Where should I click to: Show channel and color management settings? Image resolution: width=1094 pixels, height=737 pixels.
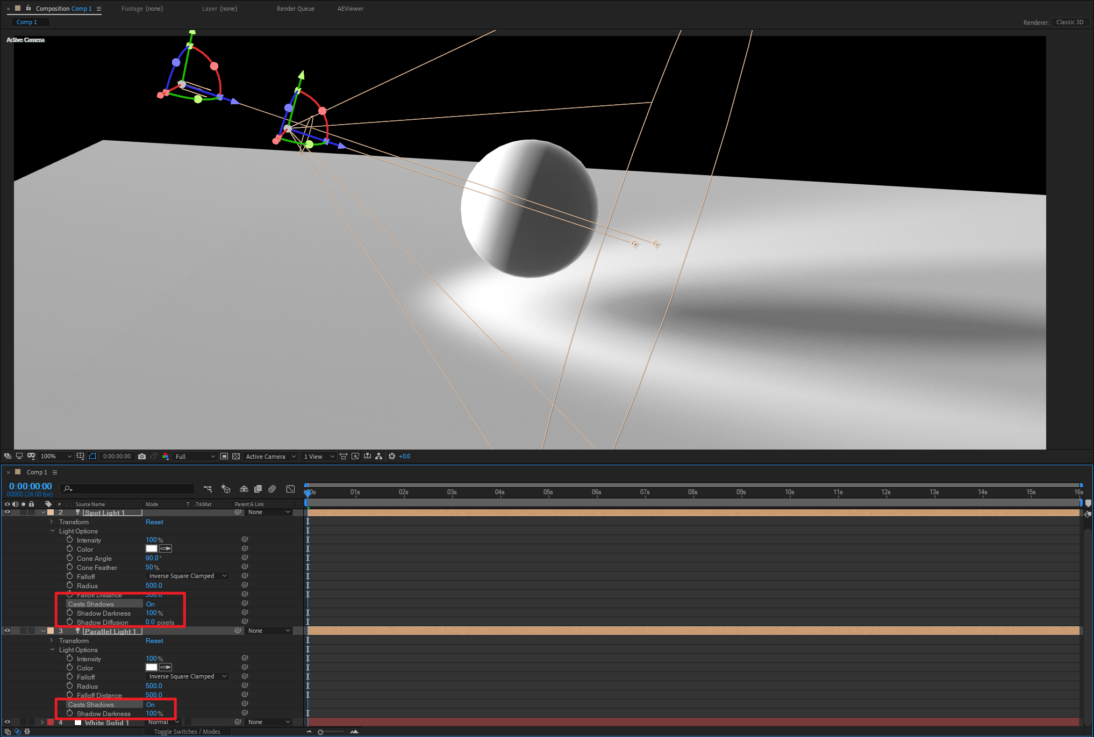pyautogui.click(x=165, y=457)
